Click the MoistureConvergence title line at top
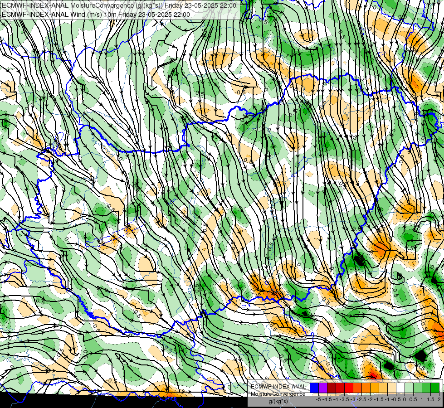444x408 pixels. tap(119, 5)
